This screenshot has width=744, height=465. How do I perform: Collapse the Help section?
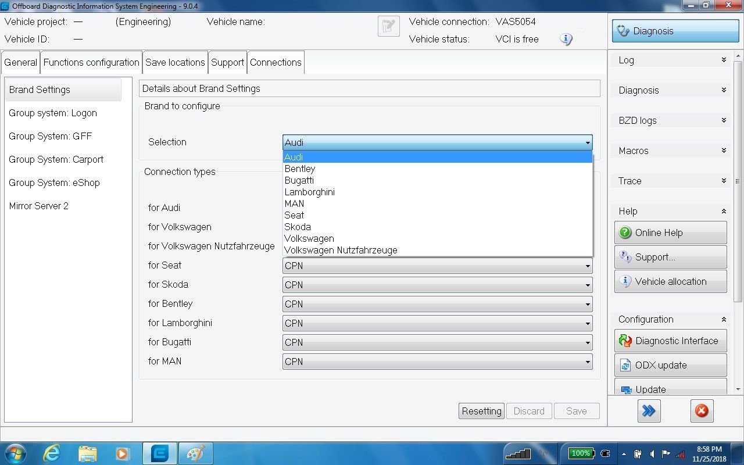724,211
